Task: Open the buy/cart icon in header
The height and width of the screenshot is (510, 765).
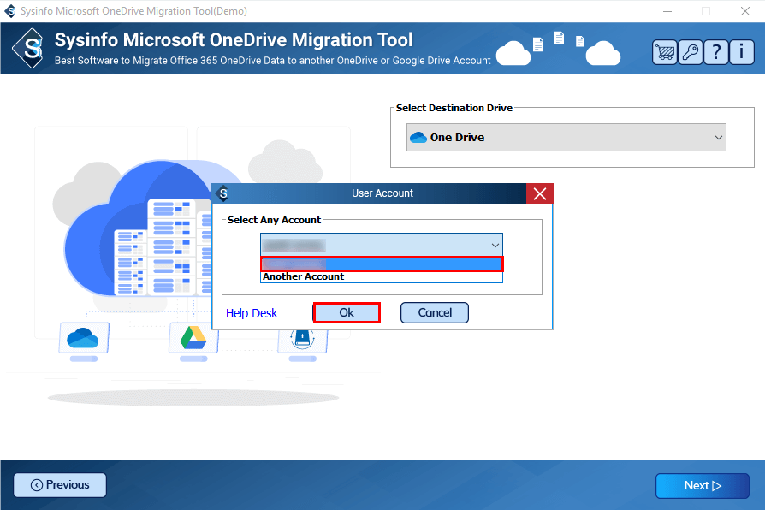Action: pyautogui.click(x=665, y=51)
